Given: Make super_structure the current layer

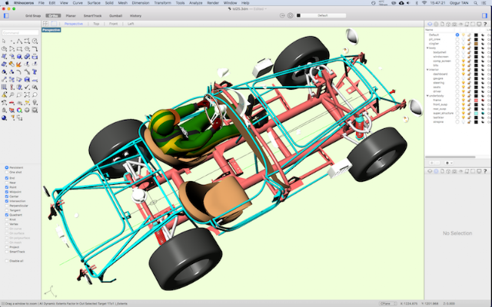Looking at the screenshot, I should (457, 113).
